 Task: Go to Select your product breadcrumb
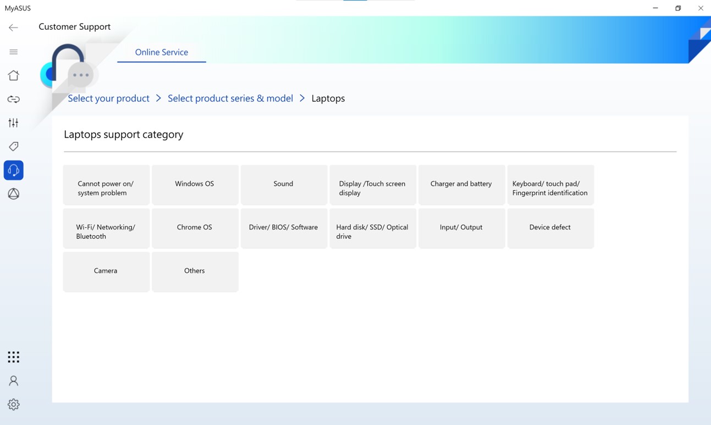[x=108, y=99]
